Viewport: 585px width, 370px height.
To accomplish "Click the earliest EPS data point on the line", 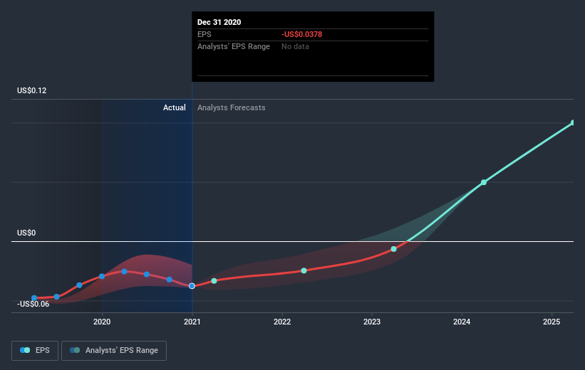I will click(x=34, y=298).
